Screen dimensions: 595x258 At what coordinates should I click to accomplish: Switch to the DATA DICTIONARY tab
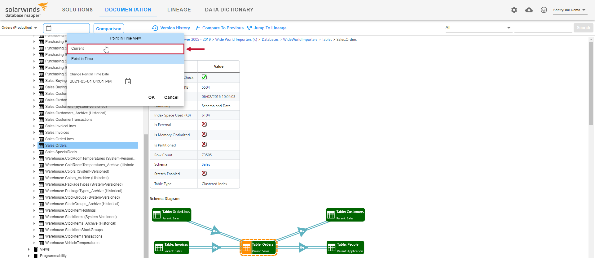coord(229,10)
